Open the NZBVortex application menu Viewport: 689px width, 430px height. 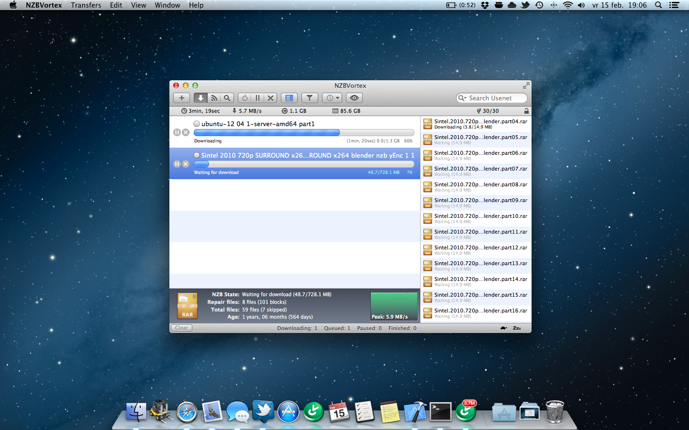pos(44,5)
